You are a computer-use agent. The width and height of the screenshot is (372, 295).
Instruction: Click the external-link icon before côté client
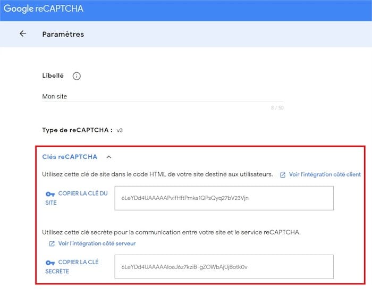(283, 175)
